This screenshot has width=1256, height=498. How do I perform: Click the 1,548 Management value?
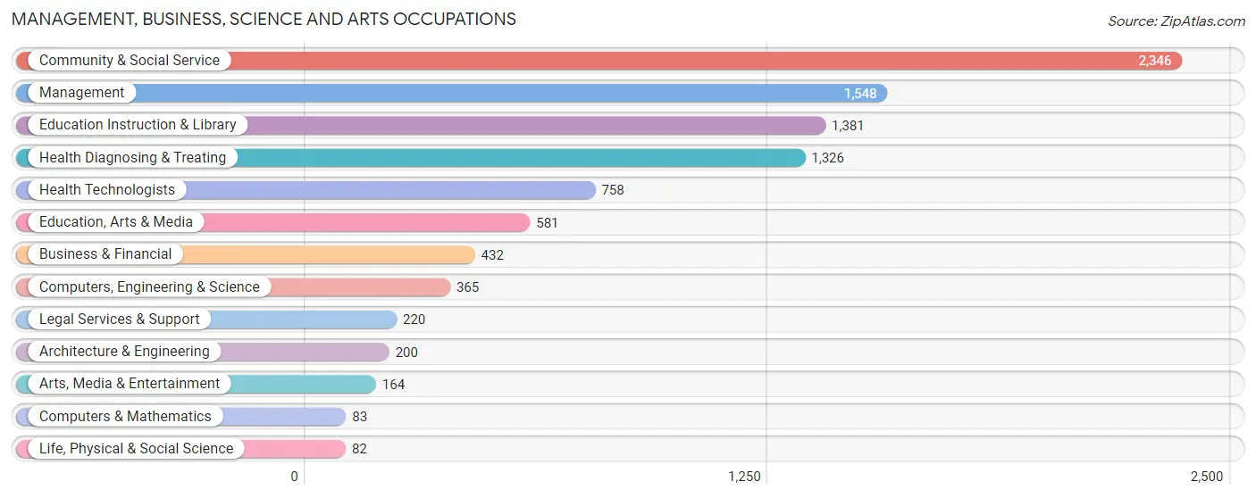pos(860,93)
